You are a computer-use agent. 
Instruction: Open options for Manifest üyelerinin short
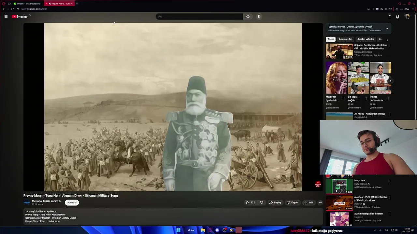[x=344, y=98]
